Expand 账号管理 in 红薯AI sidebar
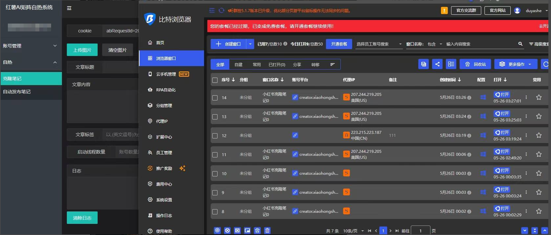 (31, 46)
